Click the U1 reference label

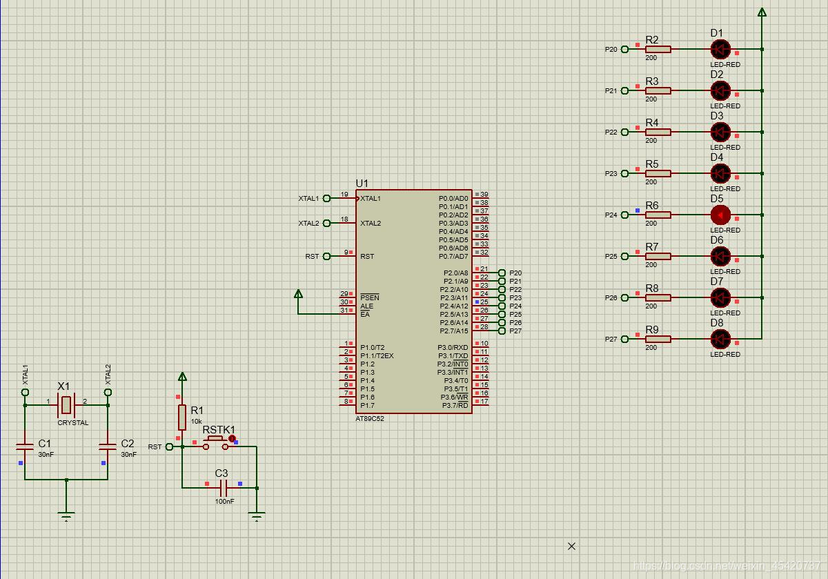coord(362,183)
